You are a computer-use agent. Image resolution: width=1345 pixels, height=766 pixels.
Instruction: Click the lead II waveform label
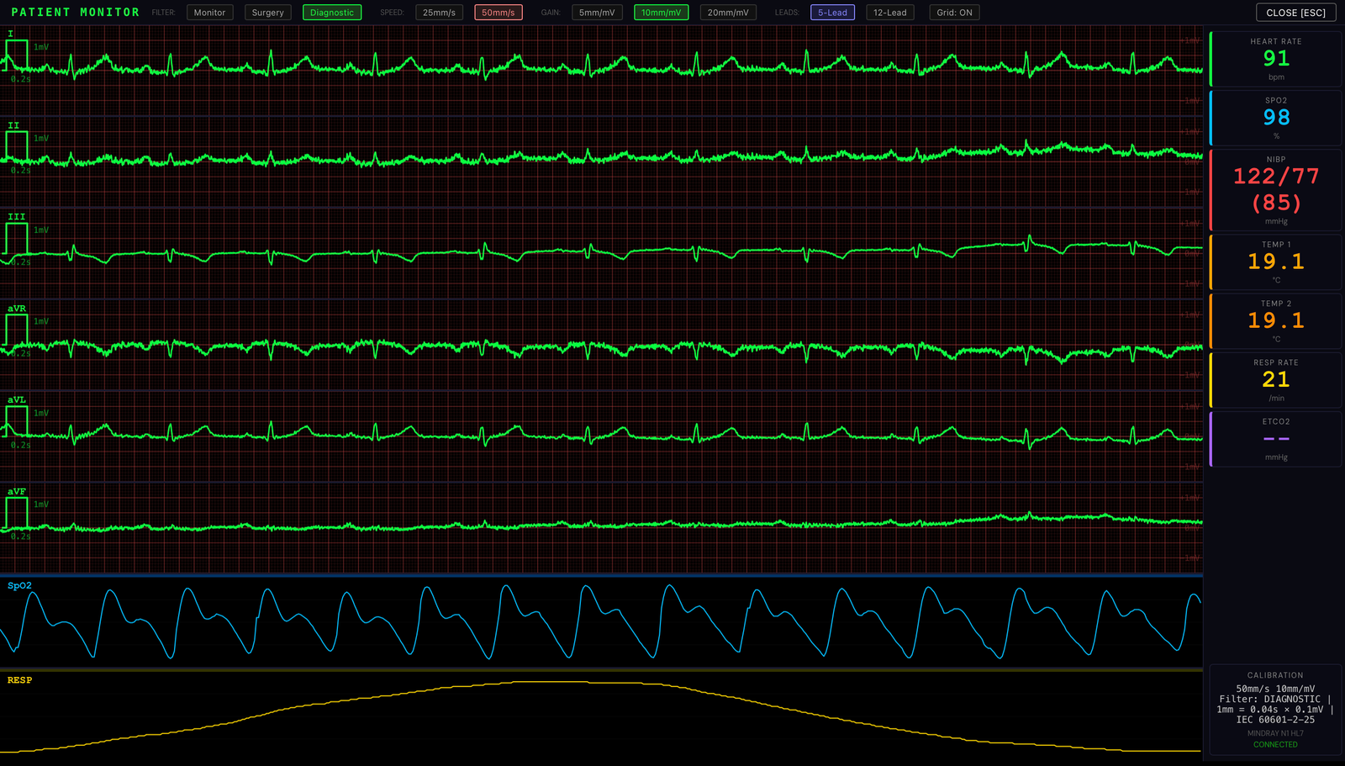click(x=13, y=125)
